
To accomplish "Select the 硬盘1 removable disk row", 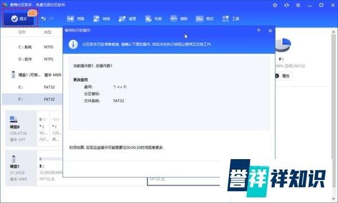I will click(32, 75).
